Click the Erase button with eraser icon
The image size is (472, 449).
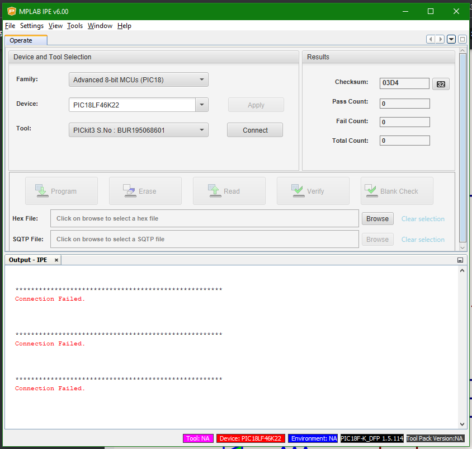point(145,191)
